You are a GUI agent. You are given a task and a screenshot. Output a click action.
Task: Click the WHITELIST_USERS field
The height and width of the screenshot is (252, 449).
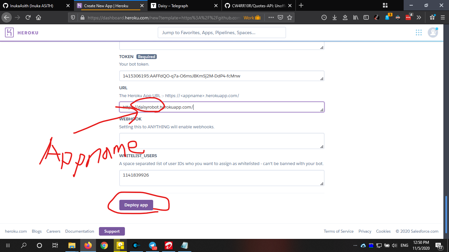click(x=222, y=178)
